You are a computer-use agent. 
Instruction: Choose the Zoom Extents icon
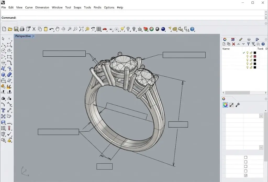[x=81, y=29]
